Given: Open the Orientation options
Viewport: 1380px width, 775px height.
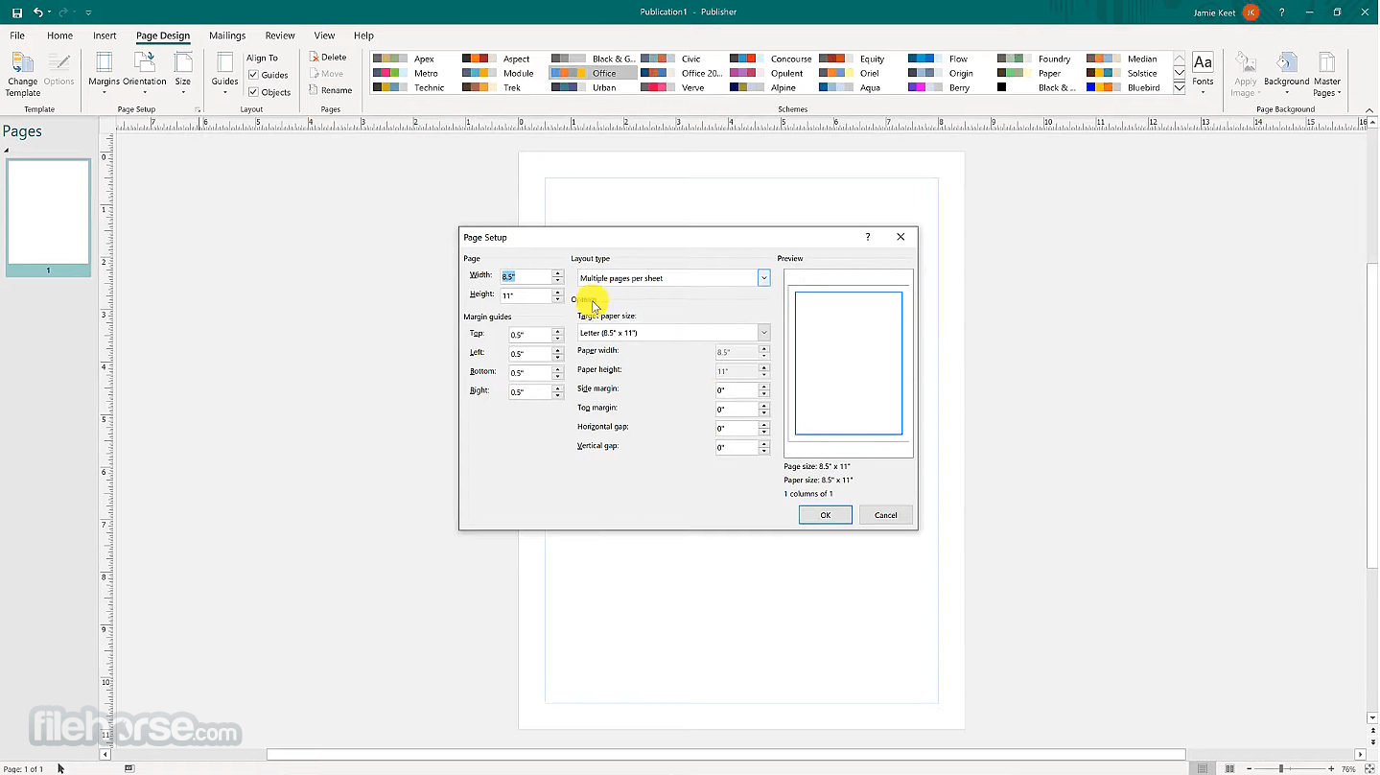Looking at the screenshot, I should coord(145,75).
